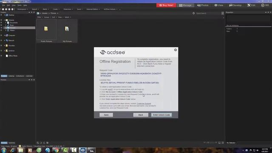The image size is (272, 153).
Task: Toggle Easy-Select indicator beside Offline Media
Action: tap(1, 56)
